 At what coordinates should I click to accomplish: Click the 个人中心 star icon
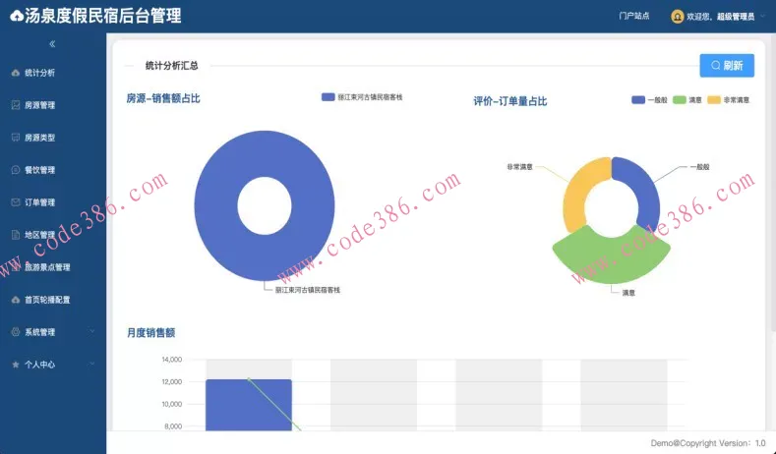(x=16, y=365)
